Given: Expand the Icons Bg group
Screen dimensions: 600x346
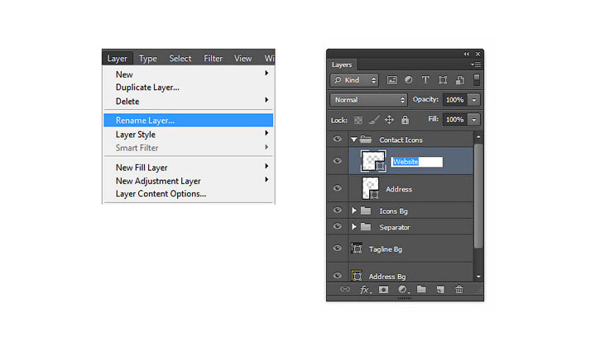Looking at the screenshot, I should (354, 211).
